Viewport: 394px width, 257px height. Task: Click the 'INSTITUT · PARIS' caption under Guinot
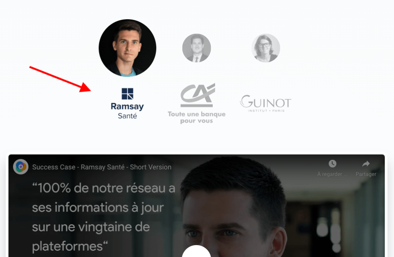pyautogui.click(x=266, y=110)
